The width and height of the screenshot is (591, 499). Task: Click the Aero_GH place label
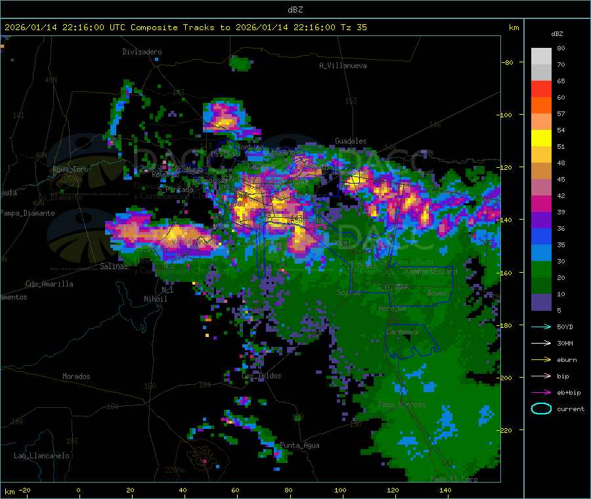(392, 308)
